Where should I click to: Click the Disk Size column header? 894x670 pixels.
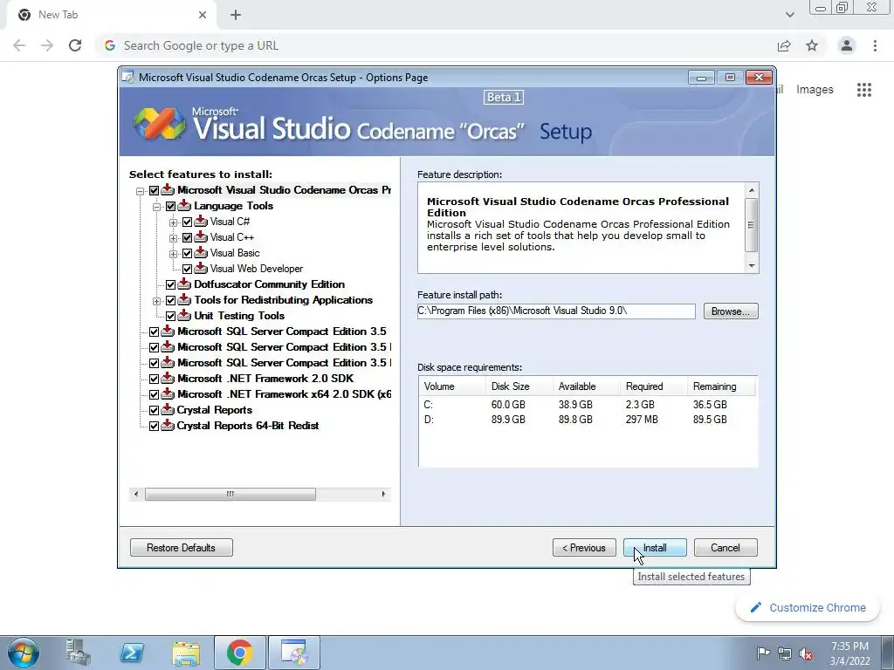(x=519, y=386)
